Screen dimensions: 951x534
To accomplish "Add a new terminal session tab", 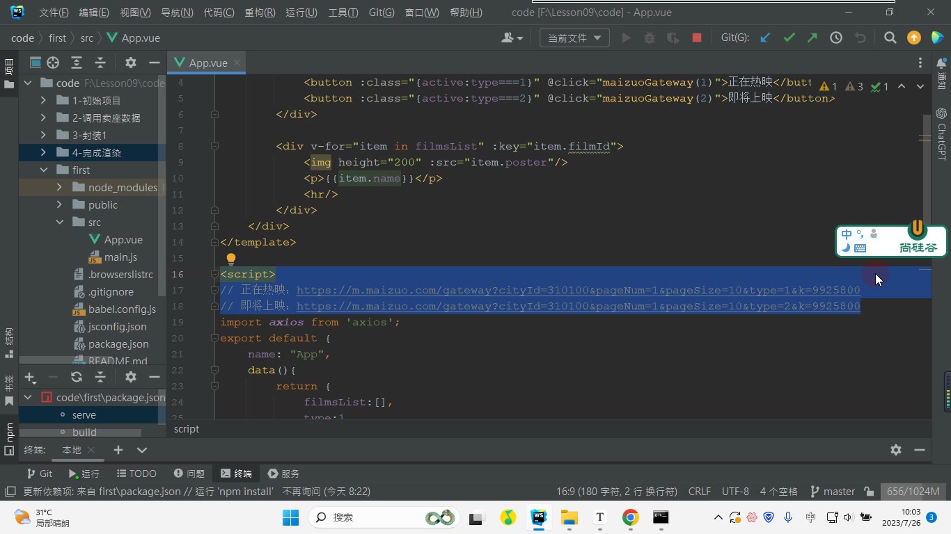I will 118,450.
